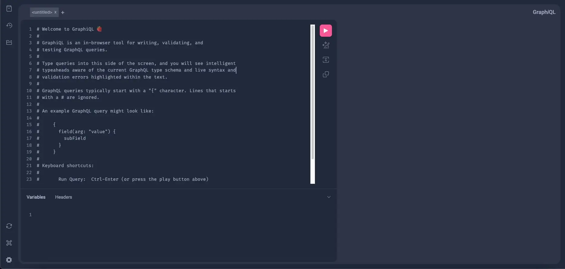
Task: Open the GraphiQL Explorer plugin
Action: tap(9, 42)
